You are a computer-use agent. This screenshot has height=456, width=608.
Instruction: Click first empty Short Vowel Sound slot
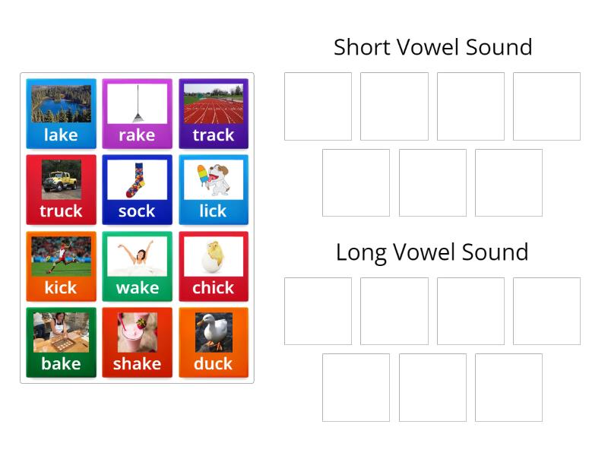tap(318, 106)
